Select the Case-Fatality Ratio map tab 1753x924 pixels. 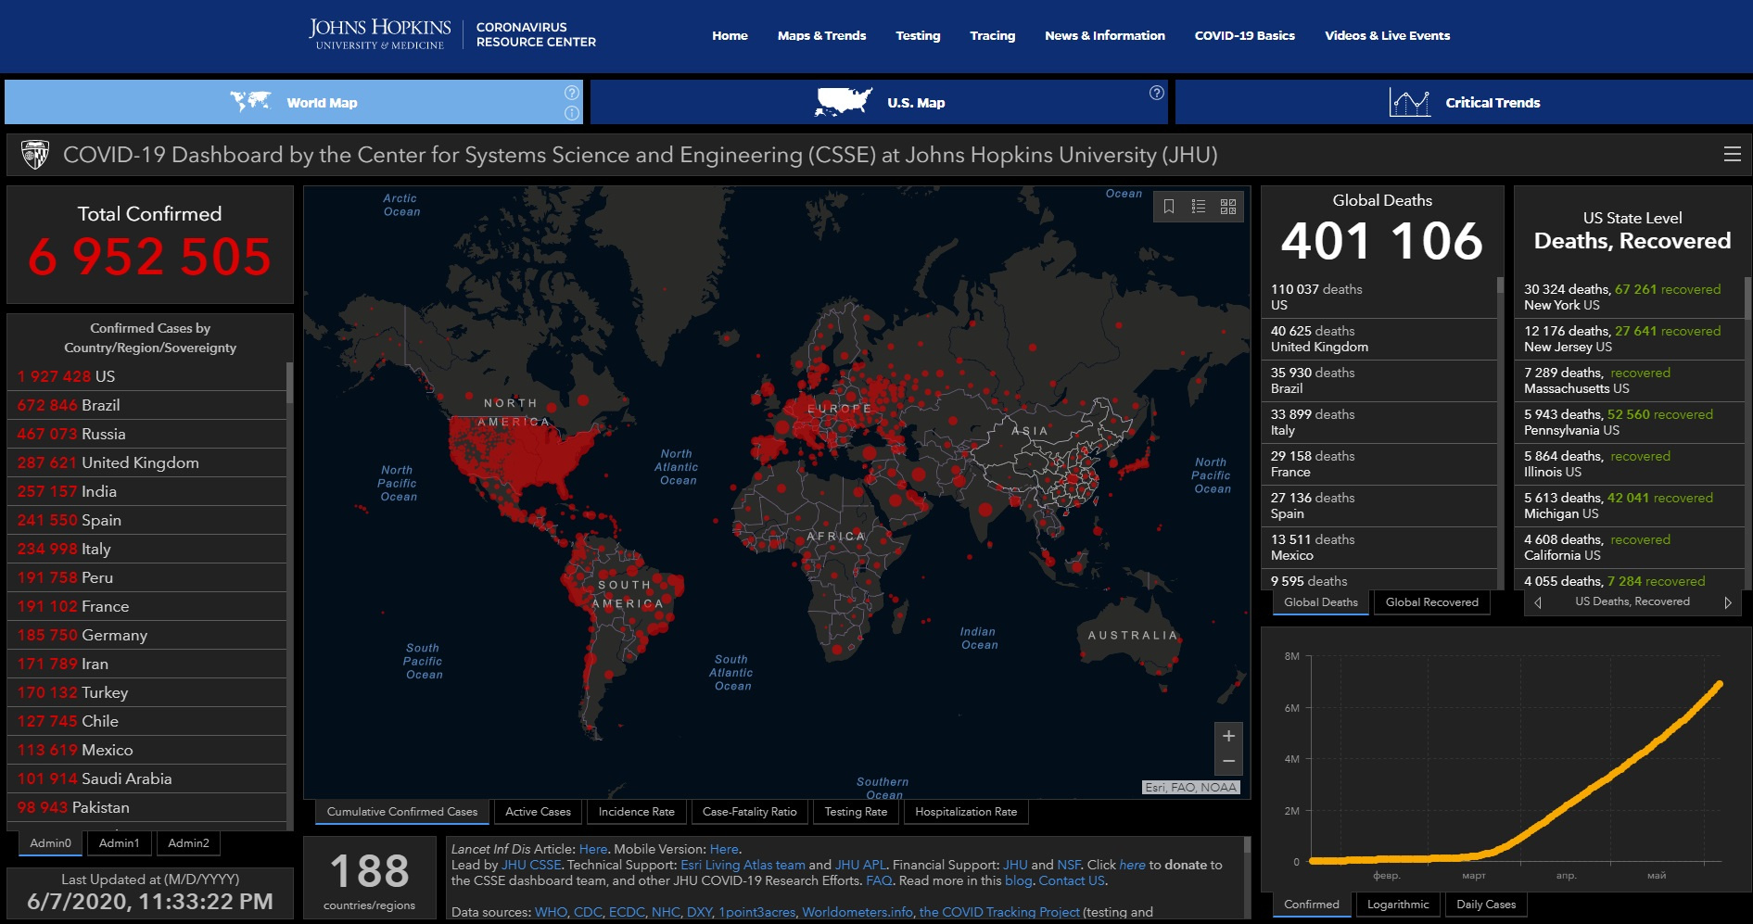click(750, 812)
